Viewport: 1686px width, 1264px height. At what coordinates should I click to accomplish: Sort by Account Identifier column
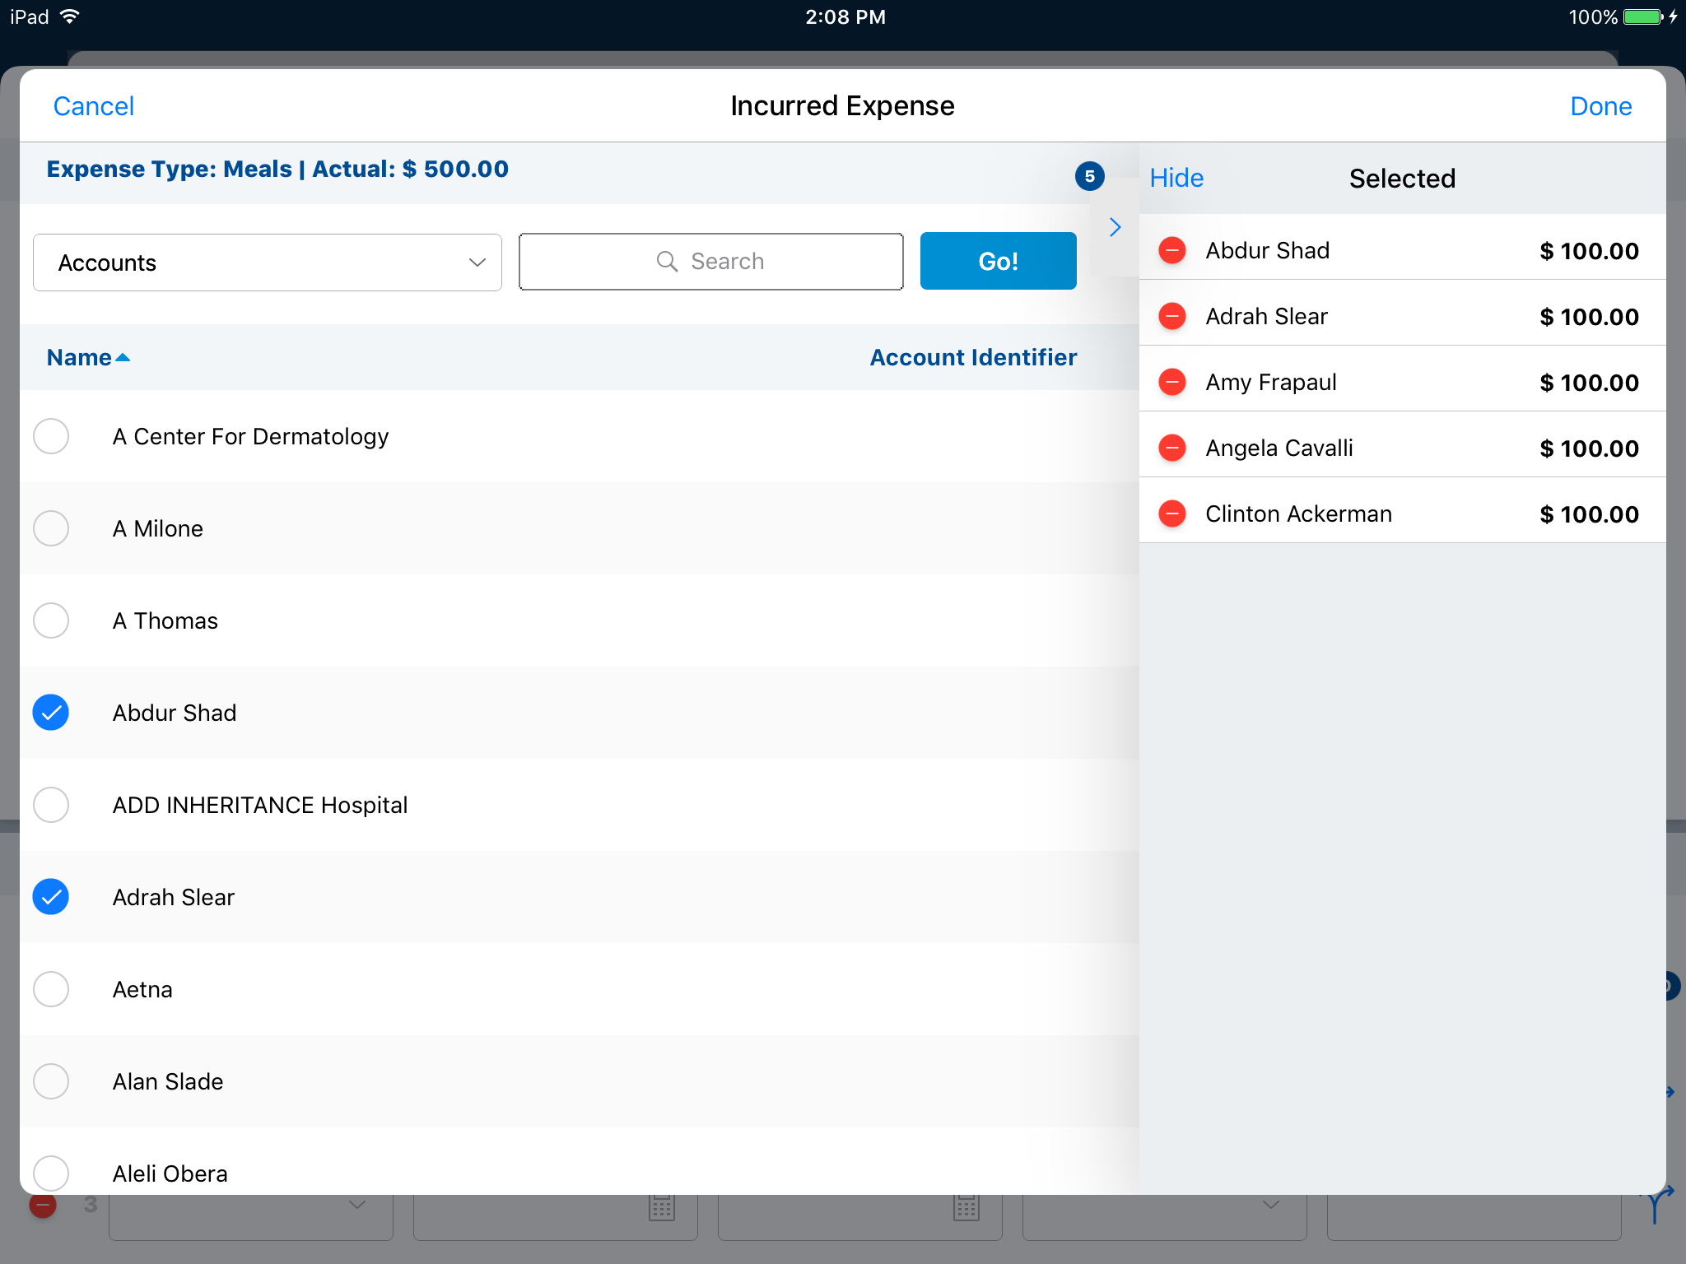coord(972,357)
